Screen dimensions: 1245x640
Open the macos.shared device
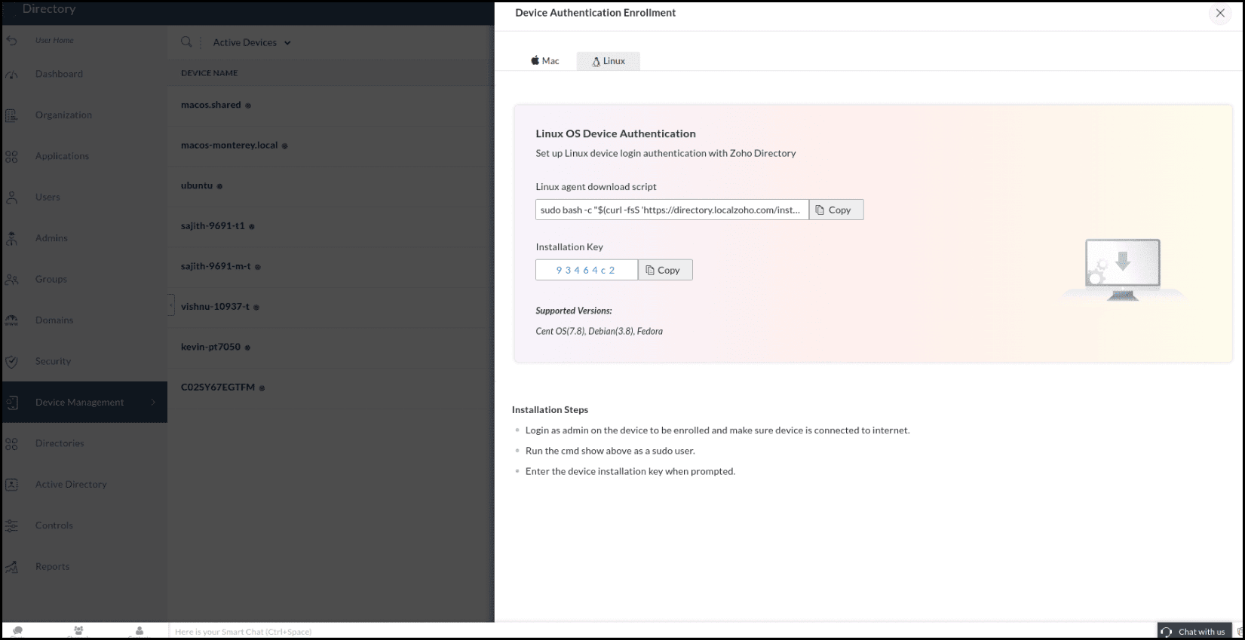coord(211,105)
